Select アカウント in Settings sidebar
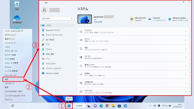This screenshot has width=194, height=109. [x=57, y=49]
